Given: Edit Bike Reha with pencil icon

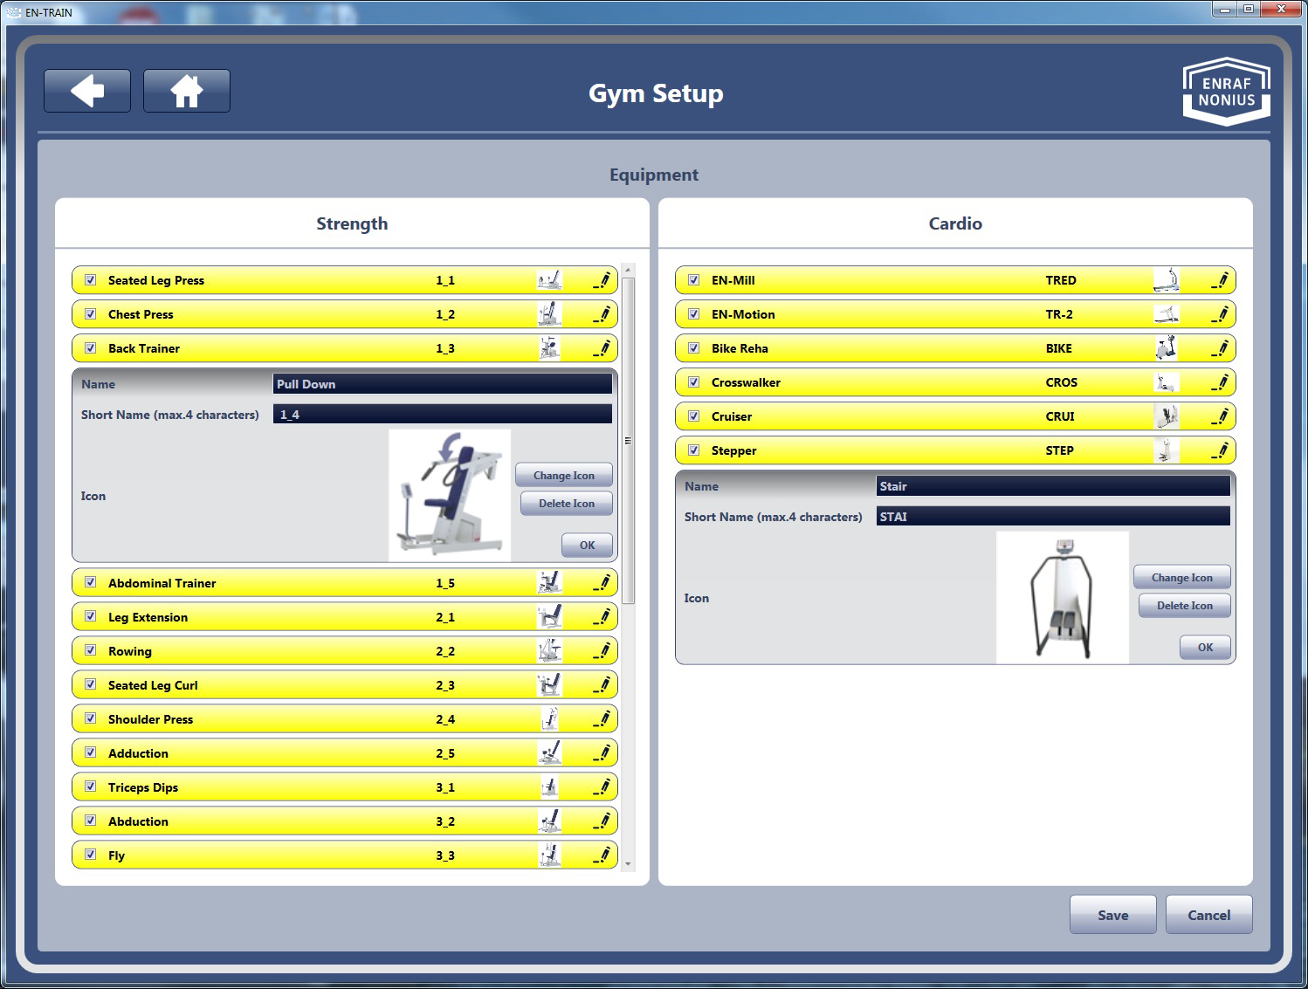Looking at the screenshot, I should (x=1220, y=348).
